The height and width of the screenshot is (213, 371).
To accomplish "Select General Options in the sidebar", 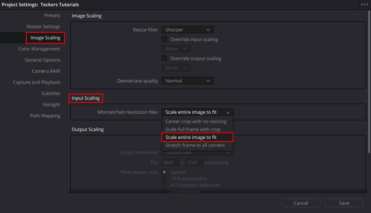I will tap(42, 60).
